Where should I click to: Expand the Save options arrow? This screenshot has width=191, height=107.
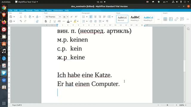[x=14, y=17]
